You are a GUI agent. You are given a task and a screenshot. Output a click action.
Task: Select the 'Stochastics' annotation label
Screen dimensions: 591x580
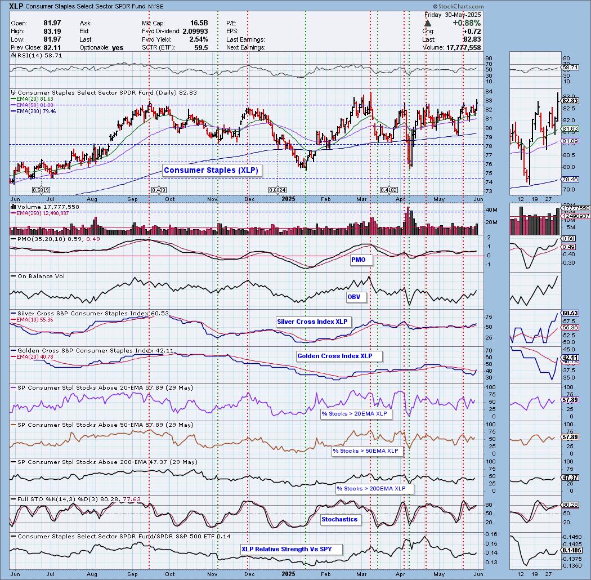(x=339, y=519)
